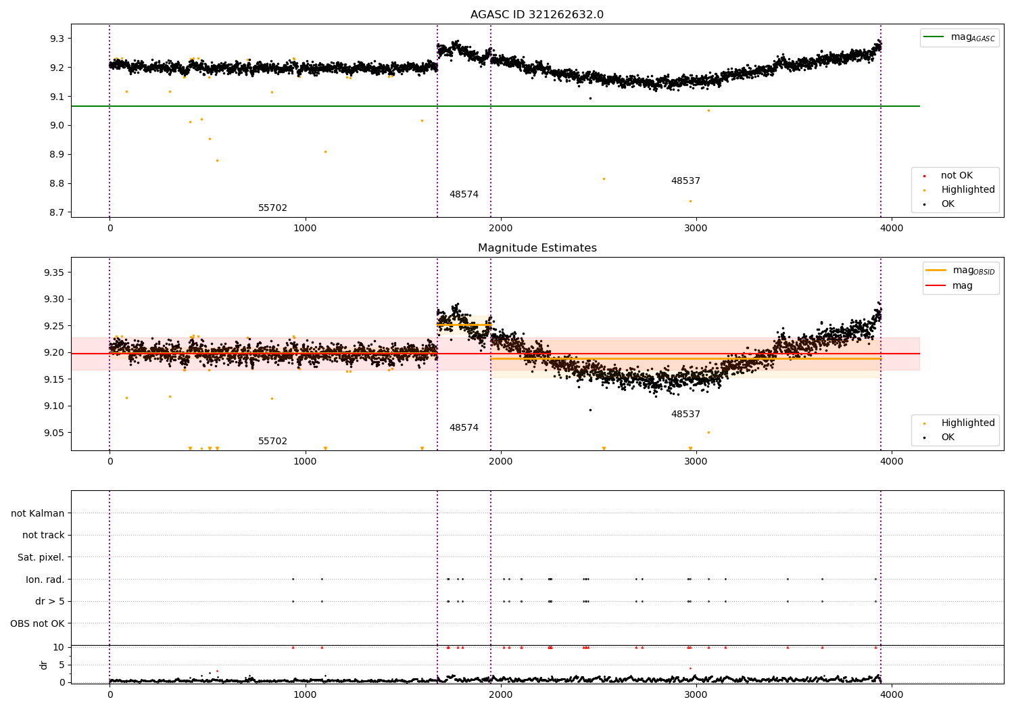Click the "48574" annotation in the top plot
The width and height of the screenshot is (1014, 710).
[464, 195]
